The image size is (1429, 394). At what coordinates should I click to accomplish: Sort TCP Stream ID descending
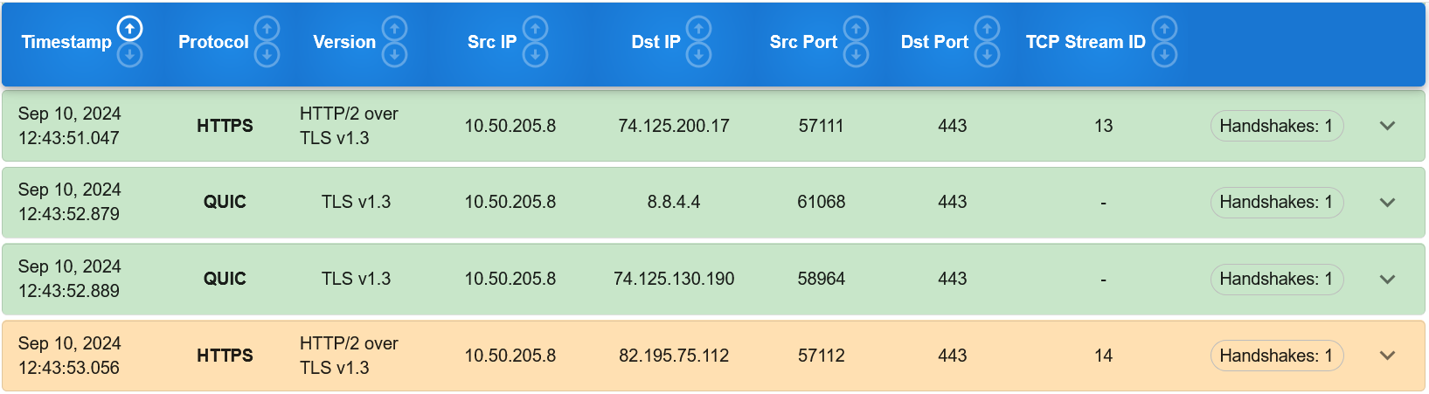1164,55
